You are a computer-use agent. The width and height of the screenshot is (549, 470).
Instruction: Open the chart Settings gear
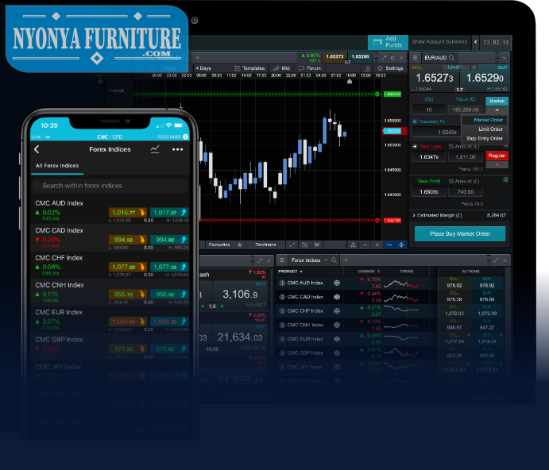(x=390, y=68)
